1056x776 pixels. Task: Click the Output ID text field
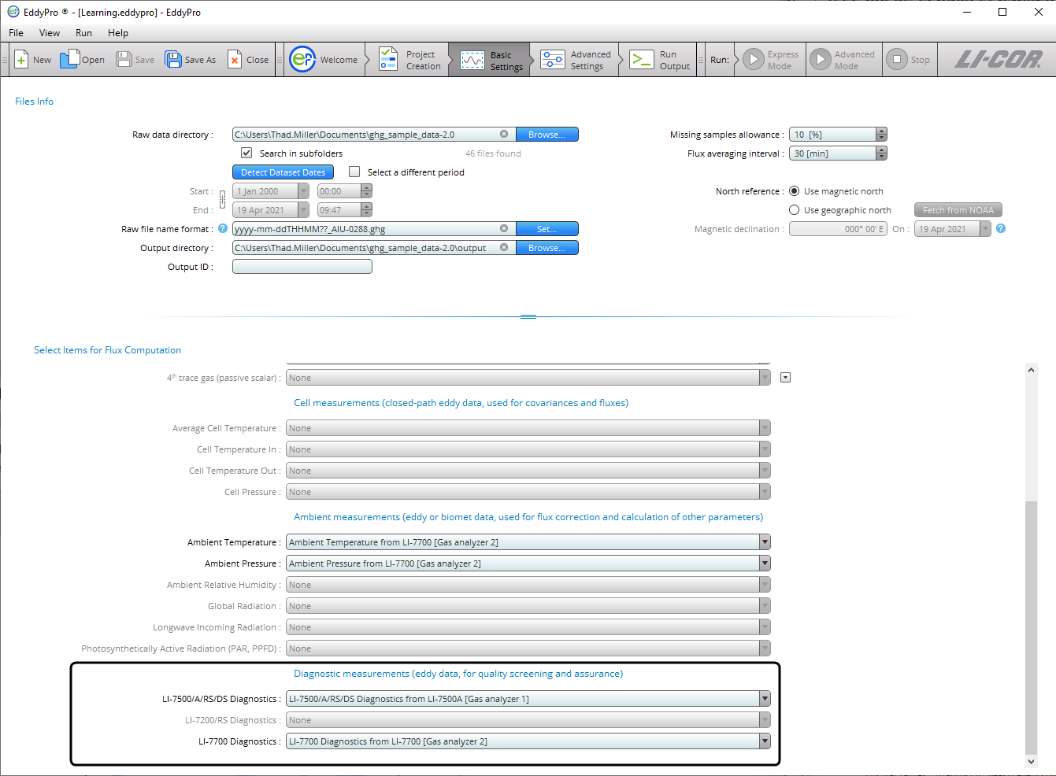point(302,267)
